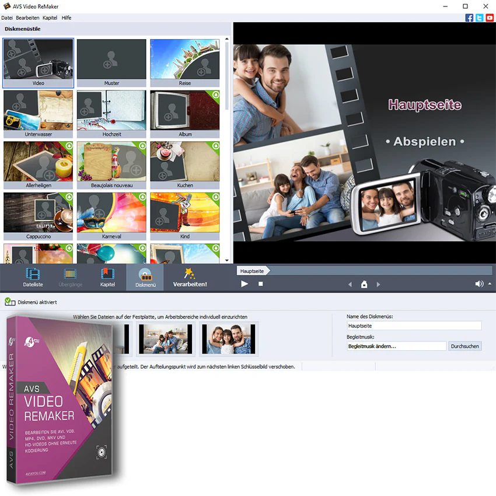Select the Cappuccino menu style
496x496 pixels.
pyautogui.click(x=39, y=216)
